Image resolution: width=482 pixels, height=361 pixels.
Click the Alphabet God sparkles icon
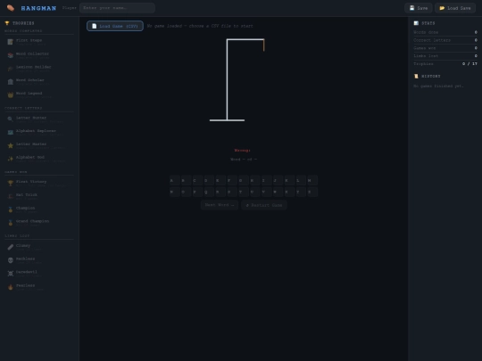(x=11, y=159)
